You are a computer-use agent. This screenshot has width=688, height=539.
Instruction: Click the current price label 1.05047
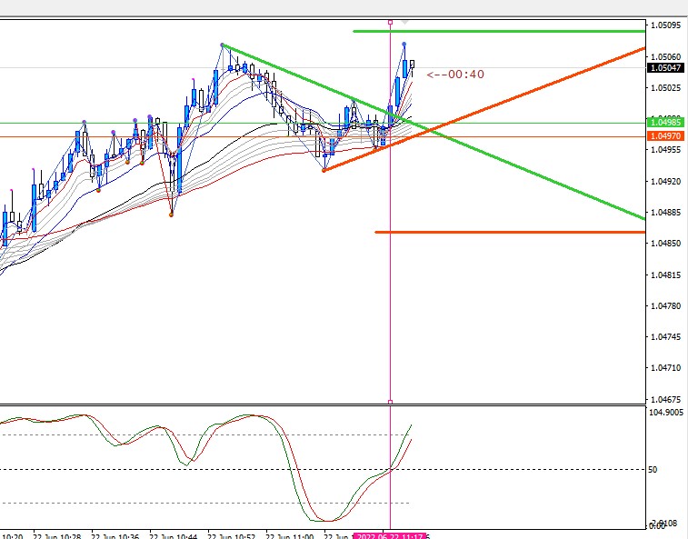point(665,67)
